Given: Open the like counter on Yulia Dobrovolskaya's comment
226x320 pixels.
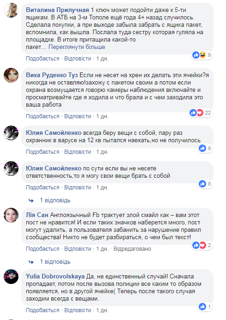Looking at the screenshot, I should pyautogui.click(x=205, y=307).
